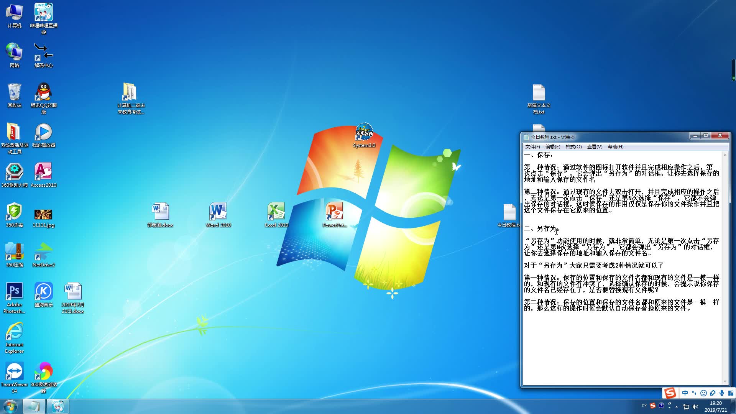Open the network status tray icon
Viewport: 736px width, 414px height.
686,407
